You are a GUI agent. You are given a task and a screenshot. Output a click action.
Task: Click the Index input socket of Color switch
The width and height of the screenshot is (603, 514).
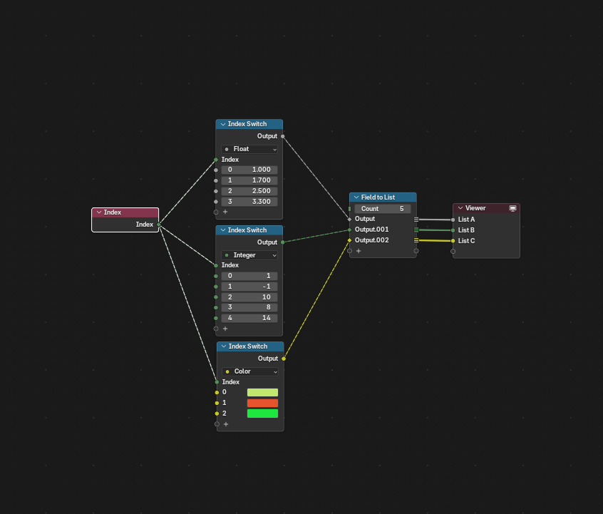coord(217,382)
